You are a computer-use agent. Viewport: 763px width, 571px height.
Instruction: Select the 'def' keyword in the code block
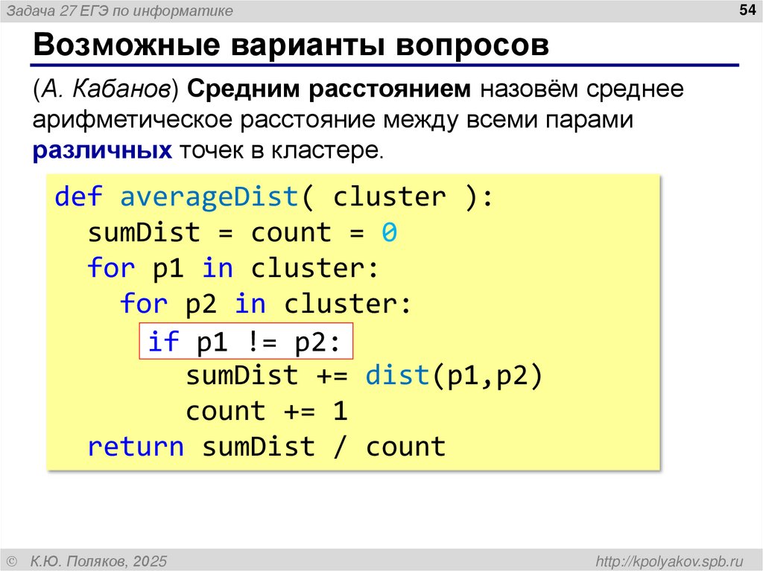click(x=78, y=197)
